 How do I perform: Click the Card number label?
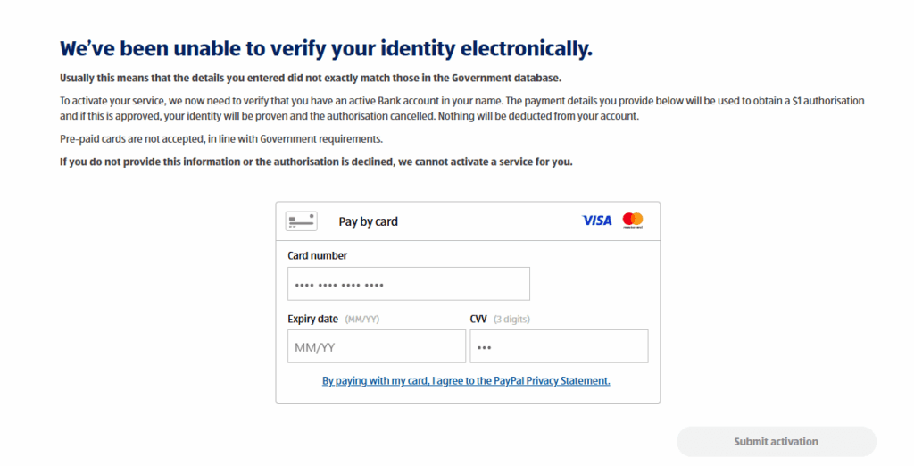(317, 255)
